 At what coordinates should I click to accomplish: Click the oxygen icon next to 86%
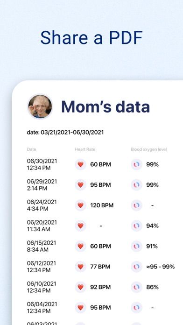[x=136, y=287]
